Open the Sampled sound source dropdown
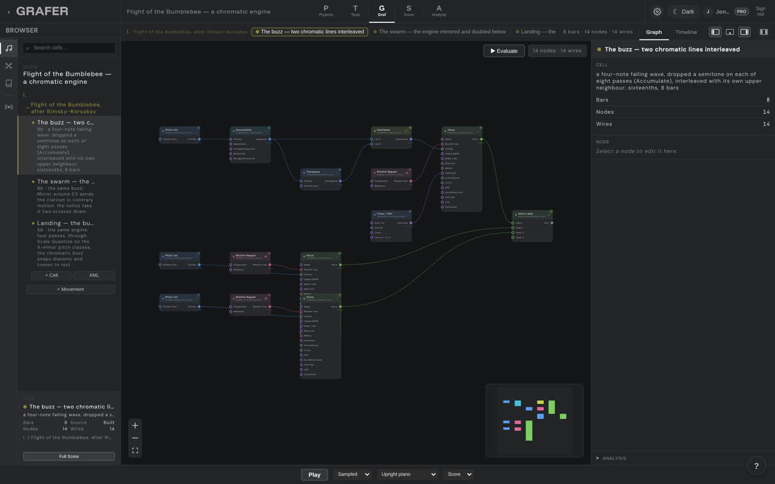The image size is (775, 484). (x=352, y=474)
